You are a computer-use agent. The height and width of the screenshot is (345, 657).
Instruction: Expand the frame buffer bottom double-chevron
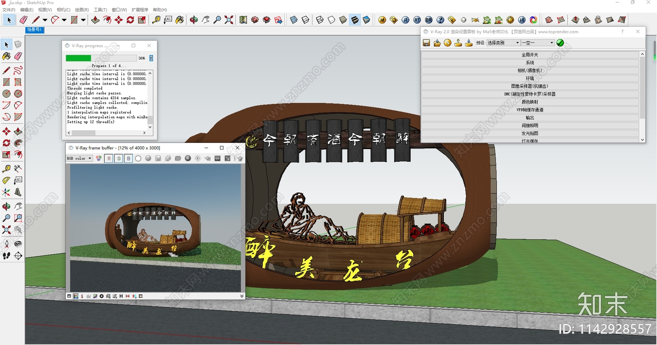tap(242, 296)
